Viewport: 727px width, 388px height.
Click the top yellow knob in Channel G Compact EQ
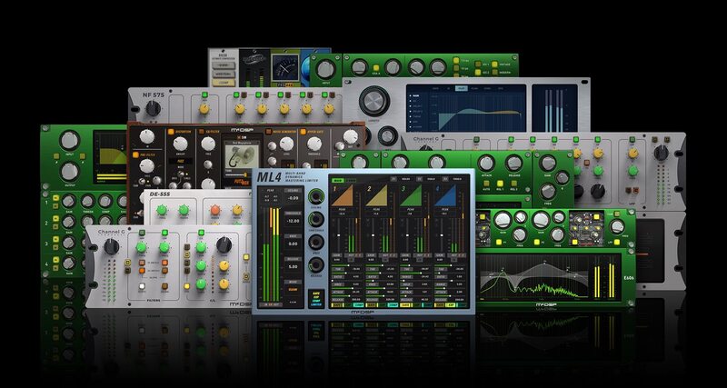coord(224,265)
